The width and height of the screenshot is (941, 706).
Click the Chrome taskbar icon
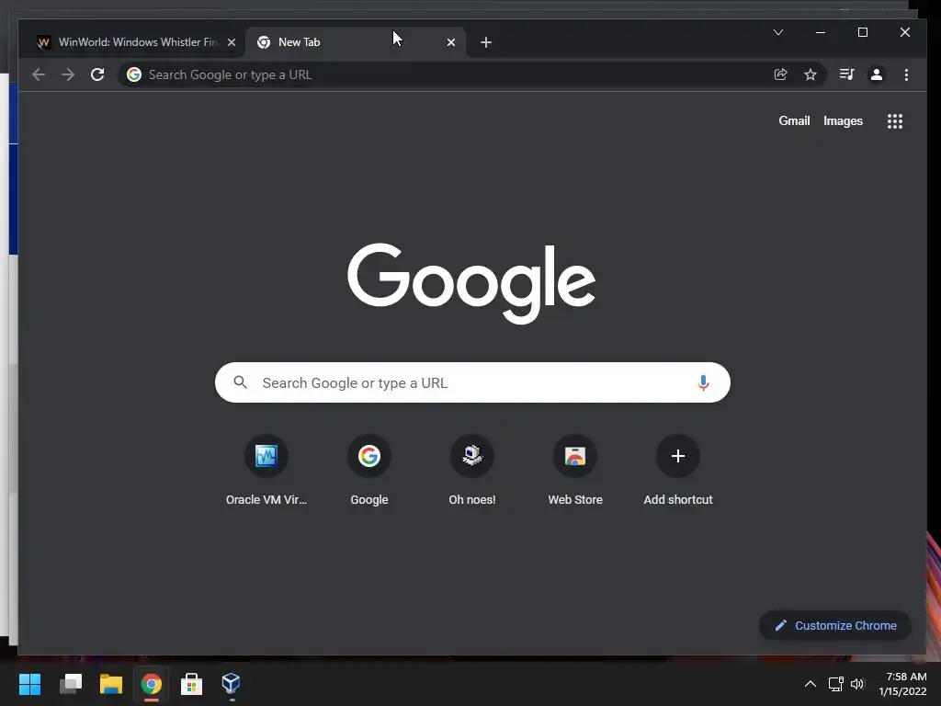[152, 684]
